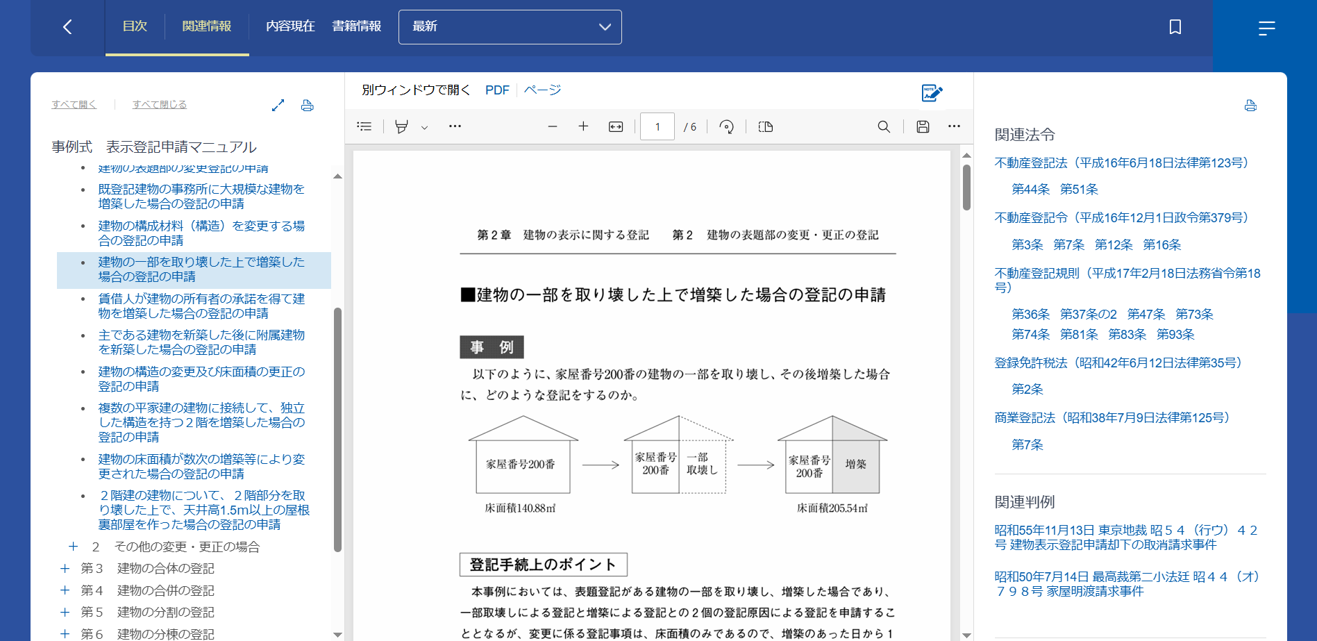Save the PDF with the floppy disk icon
The image size is (1317, 641).
coord(923,126)
